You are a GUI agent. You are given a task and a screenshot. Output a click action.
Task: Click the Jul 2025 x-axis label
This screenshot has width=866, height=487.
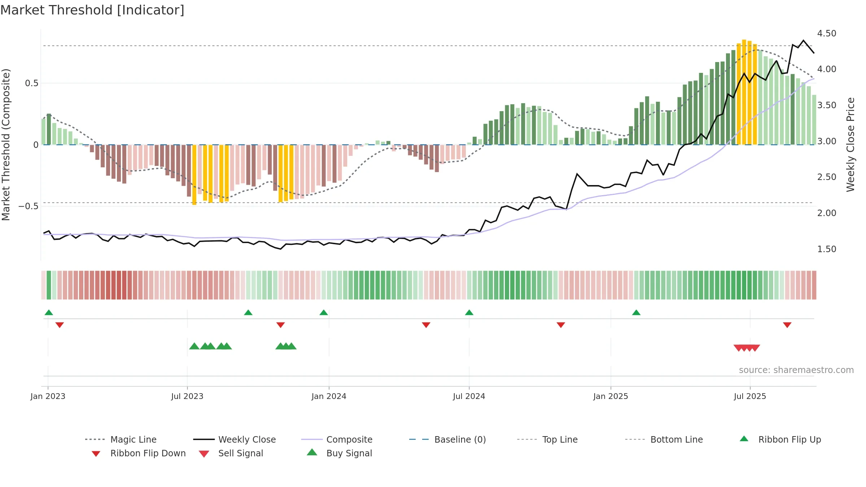pyautogui.click(x=750, y=396)
